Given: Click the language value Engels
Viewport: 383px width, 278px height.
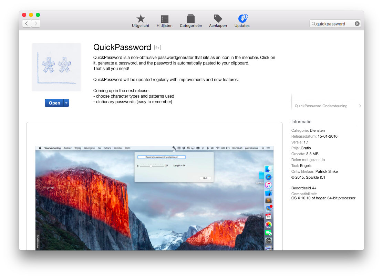Looking at the screenshot, I should [x=306, y=166].
